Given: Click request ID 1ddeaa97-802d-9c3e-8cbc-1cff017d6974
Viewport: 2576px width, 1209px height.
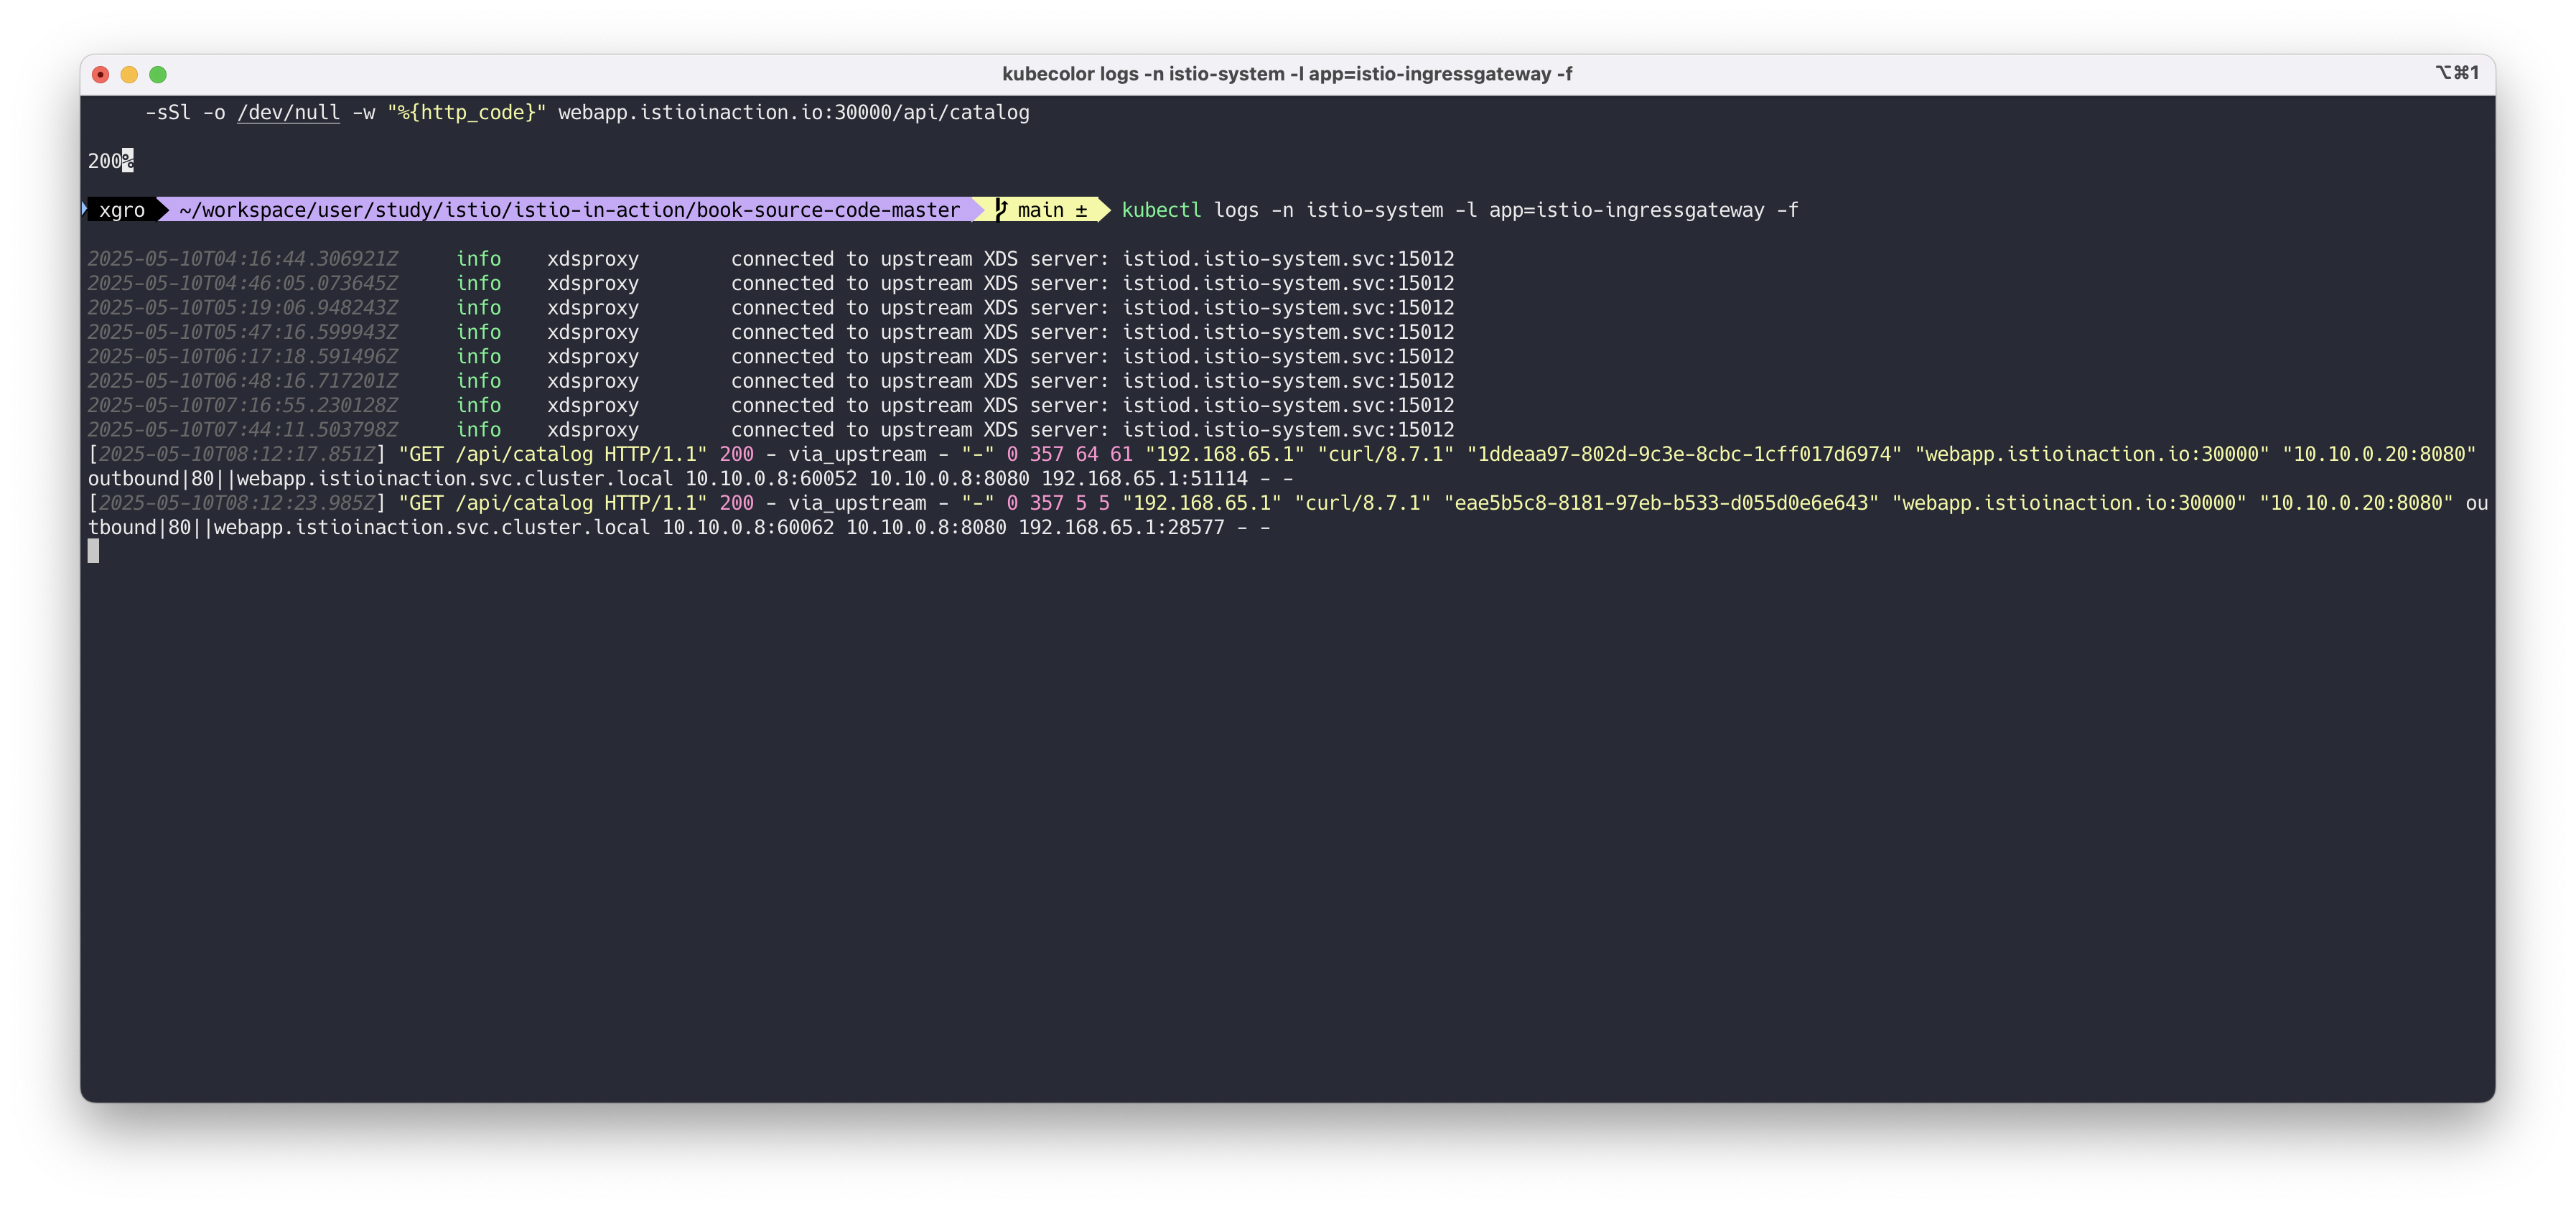Looking at the screenshot, I should (x=1685, y=454).
